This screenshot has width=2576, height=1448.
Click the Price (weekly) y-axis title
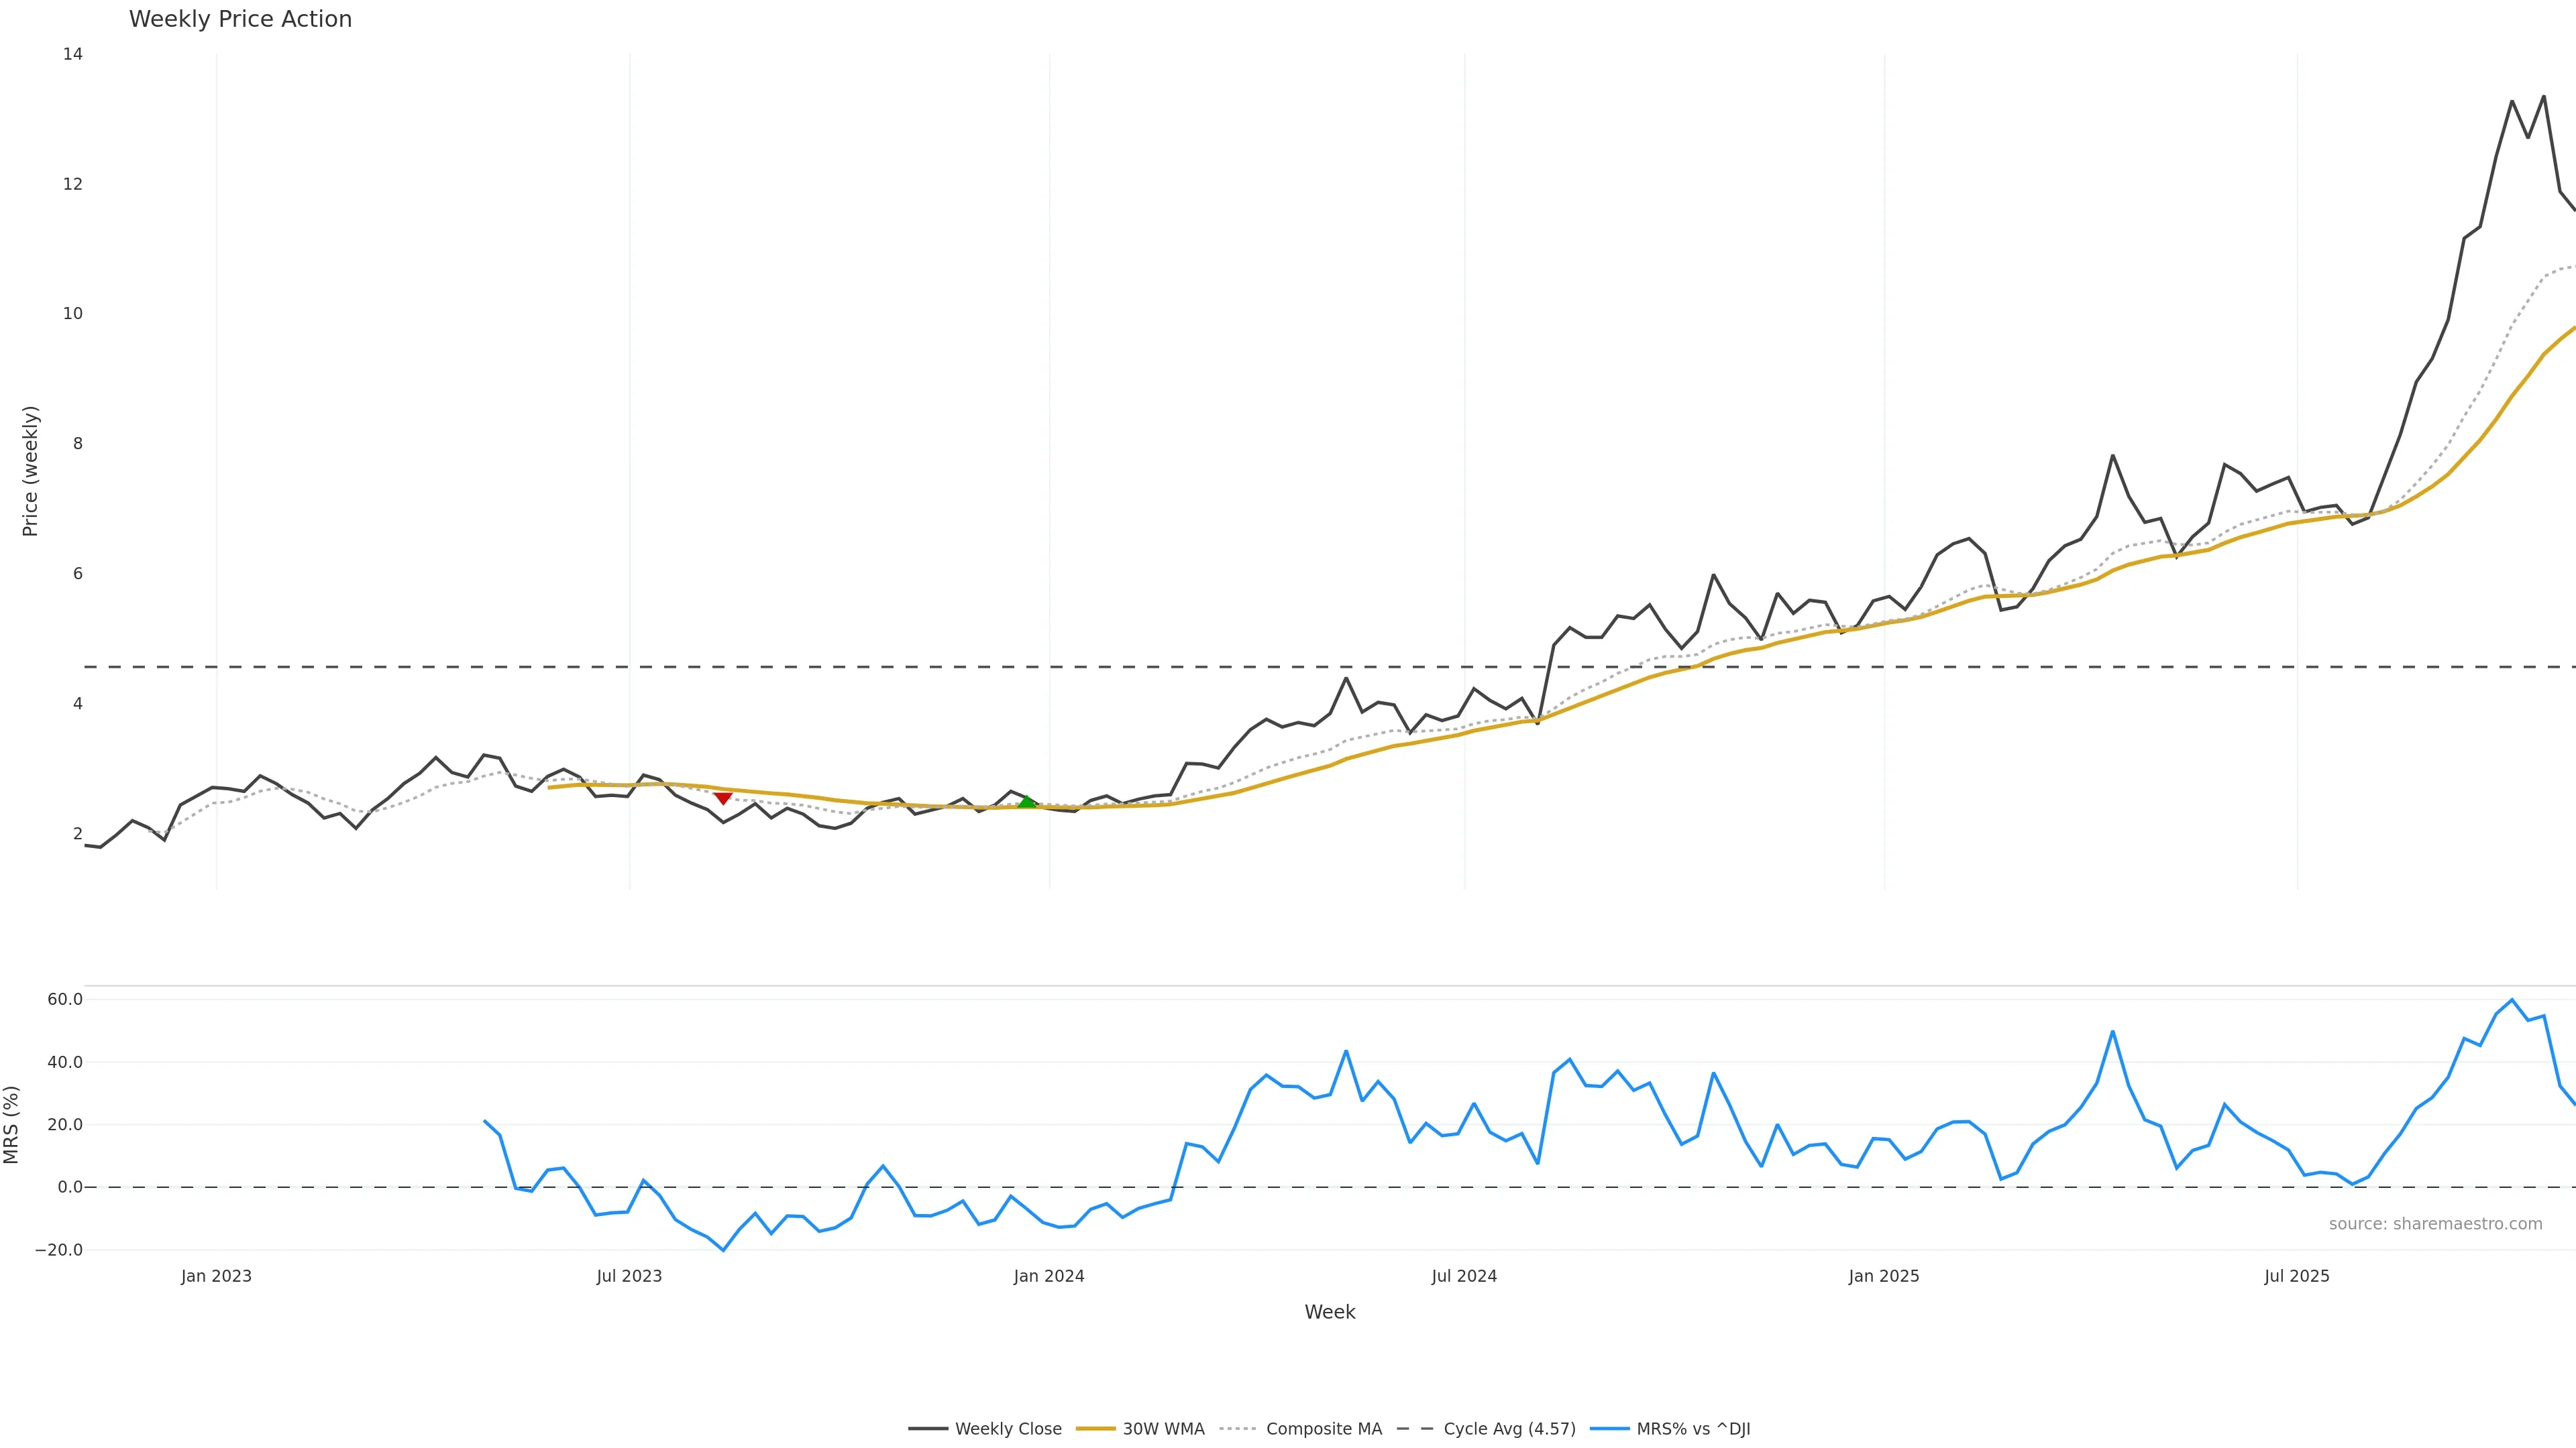(30, 471)
